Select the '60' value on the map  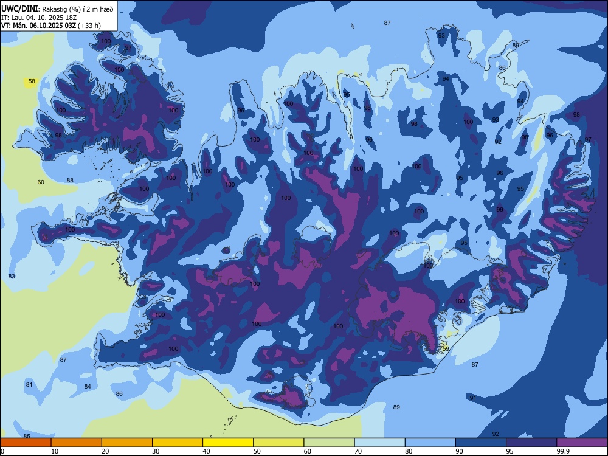(x=41, y=182)
